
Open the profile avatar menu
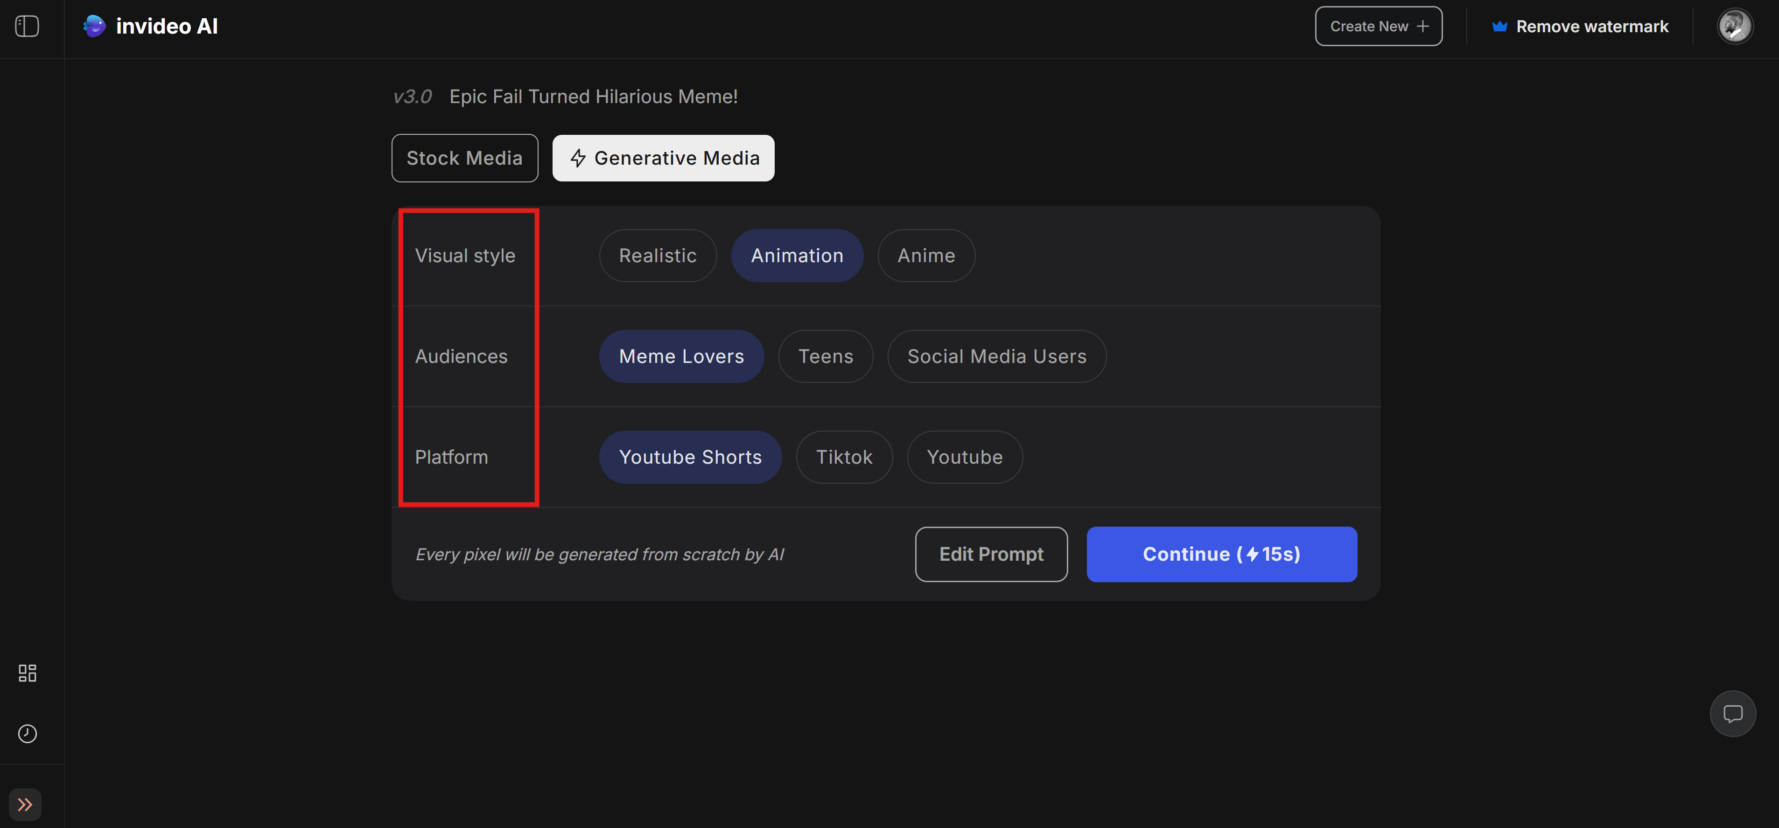coord(1735,26)
